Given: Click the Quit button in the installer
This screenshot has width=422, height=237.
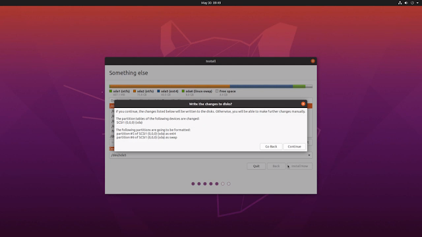Looking at the screenshot, I should [x=256, y=166].
